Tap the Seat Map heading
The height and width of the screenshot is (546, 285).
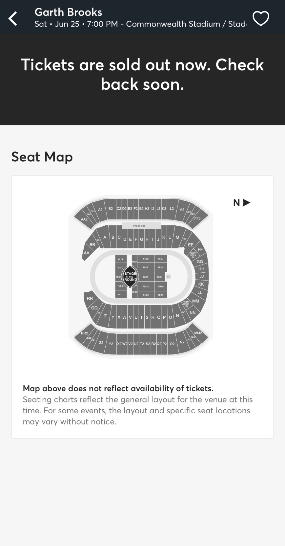point(42,157)
